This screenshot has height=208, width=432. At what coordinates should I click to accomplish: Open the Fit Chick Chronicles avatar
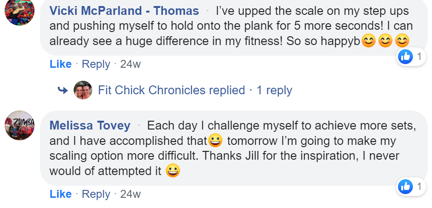pyautogui.click(x=83, y=90)
